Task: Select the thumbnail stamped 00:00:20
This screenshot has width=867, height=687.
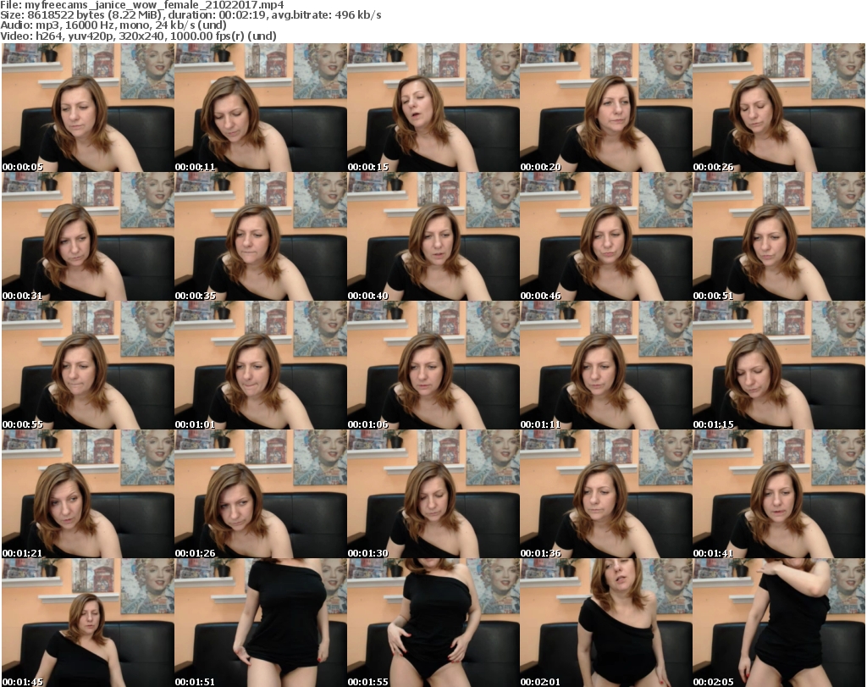Action: (x=606, y=108)
